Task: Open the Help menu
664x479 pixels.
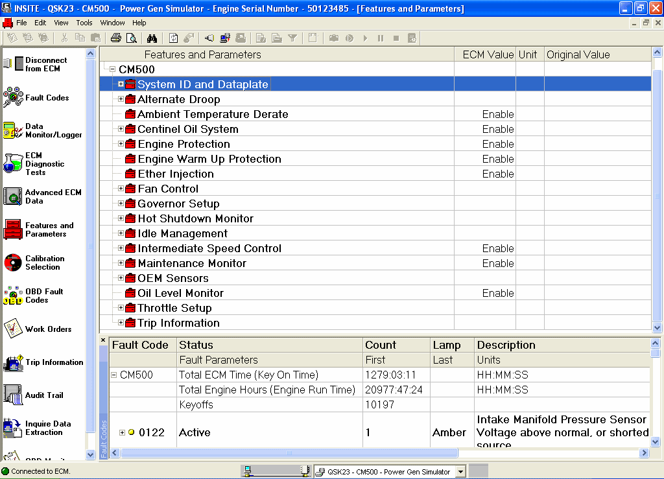Action: 139,23
